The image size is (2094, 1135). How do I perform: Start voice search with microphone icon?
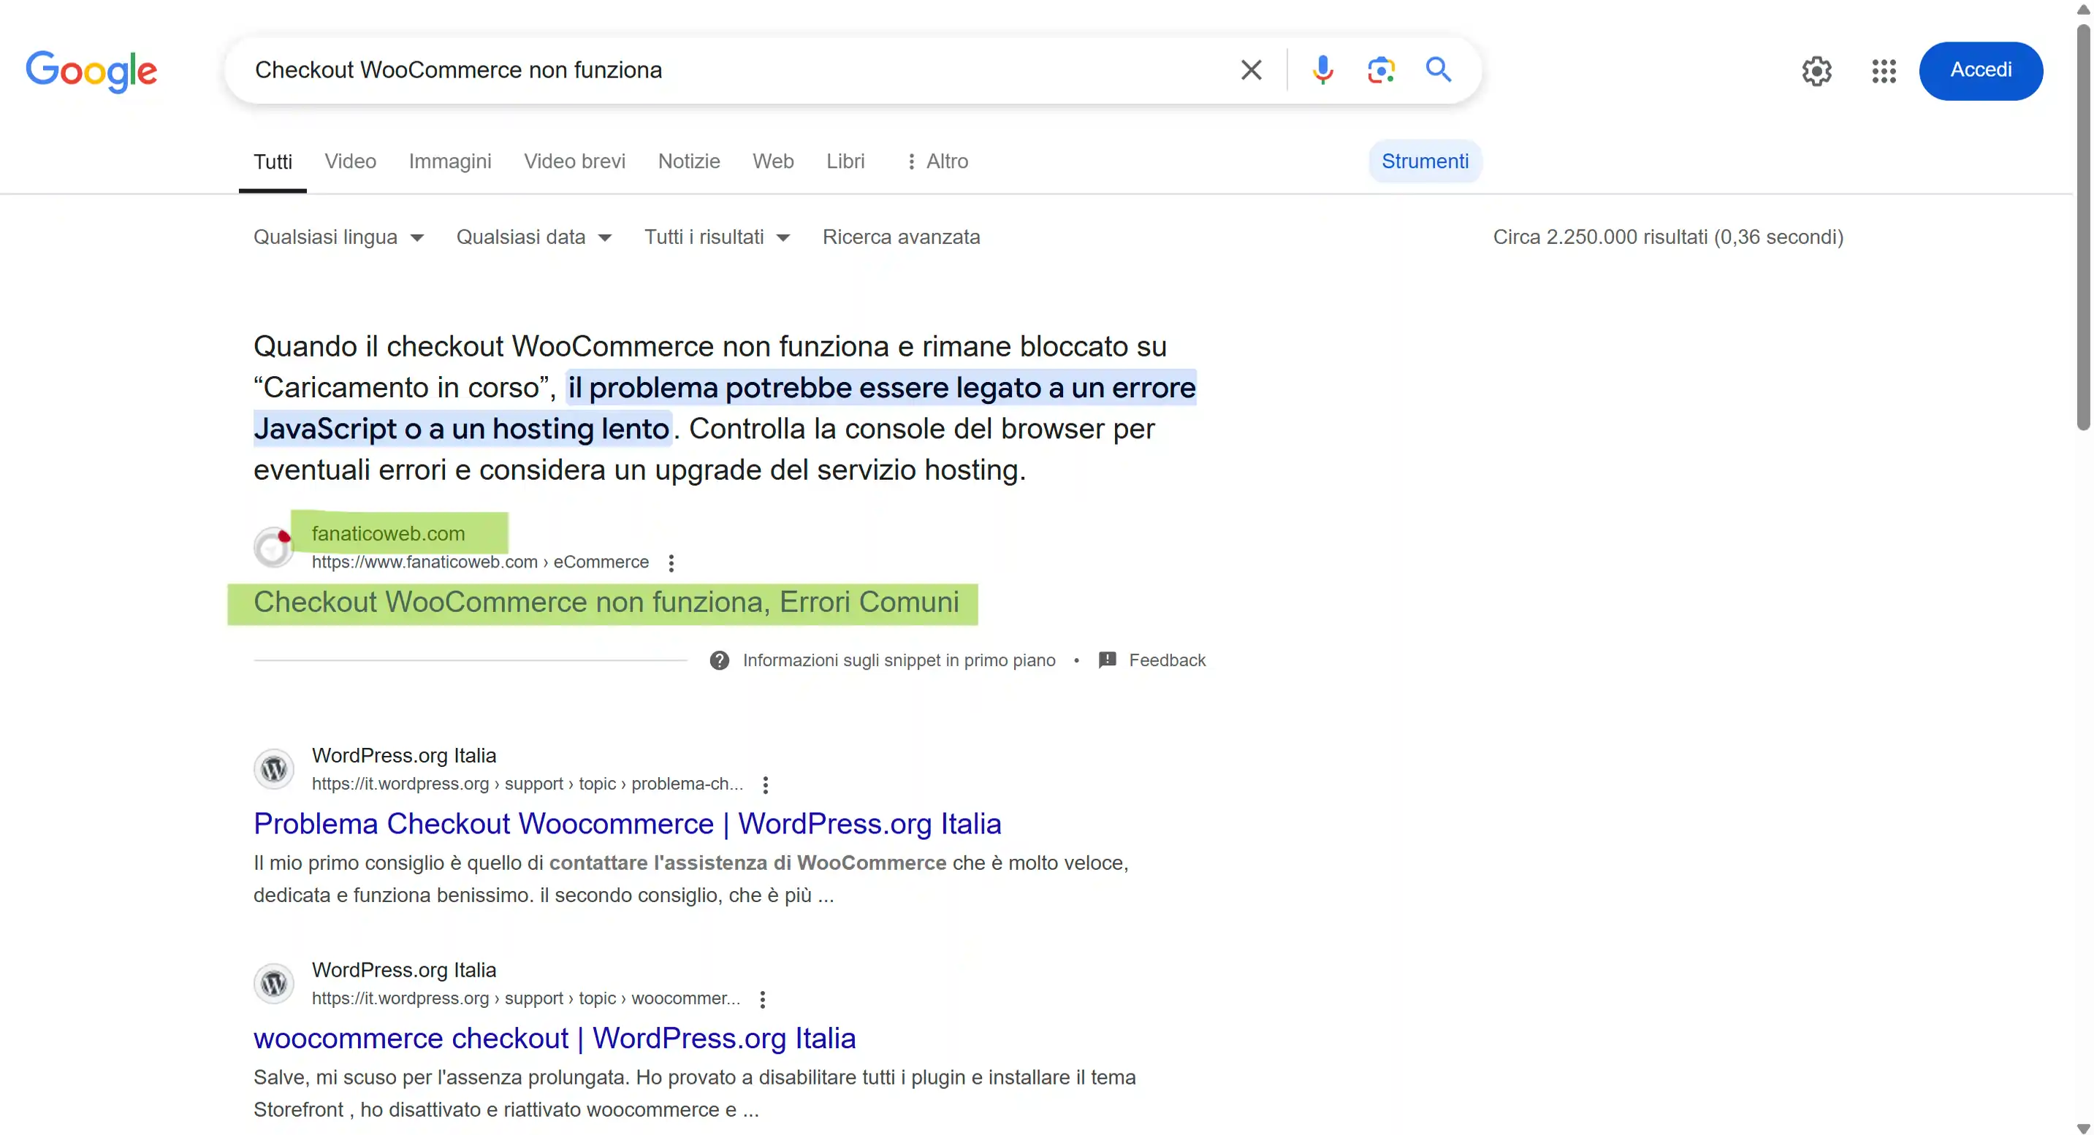[x=1322, y=70]
